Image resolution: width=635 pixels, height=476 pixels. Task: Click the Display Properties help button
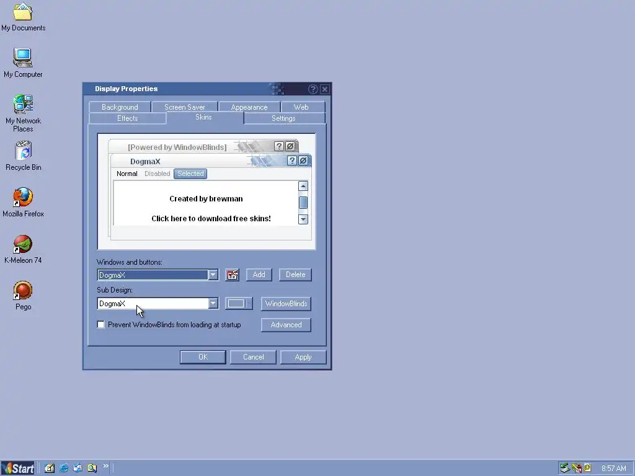tap(313, 89)
